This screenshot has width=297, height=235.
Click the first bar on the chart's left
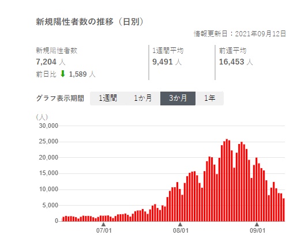click(x=63, y=219)
